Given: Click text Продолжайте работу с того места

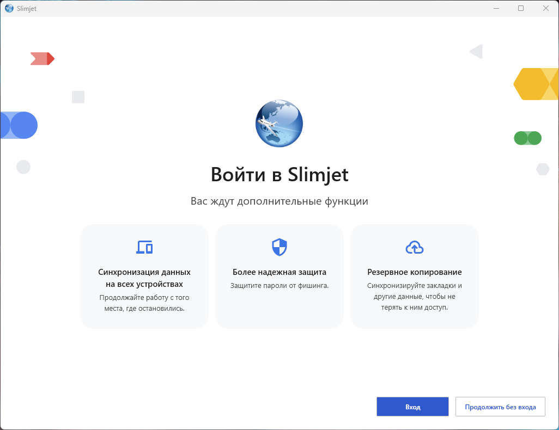Looking at the screenshot, I should click(x=144, y=303).
